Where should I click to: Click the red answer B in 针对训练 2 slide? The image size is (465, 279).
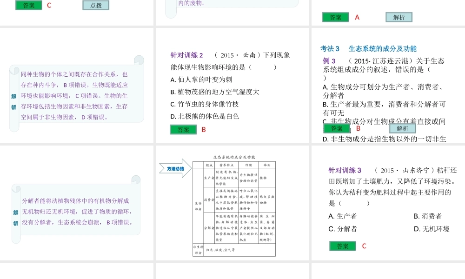point(204,130)
